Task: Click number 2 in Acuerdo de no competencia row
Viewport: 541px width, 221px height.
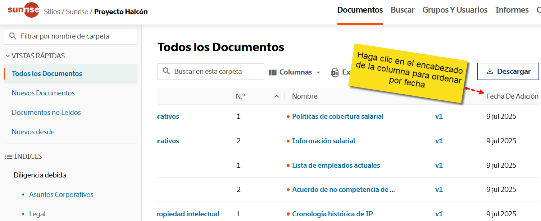Action: coord(238,190)
